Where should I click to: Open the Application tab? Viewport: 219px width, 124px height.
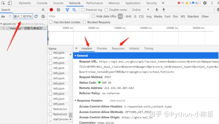(x=133, y=3)
